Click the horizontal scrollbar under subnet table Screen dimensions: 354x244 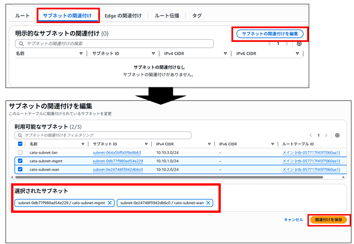[x=171, y=177]
